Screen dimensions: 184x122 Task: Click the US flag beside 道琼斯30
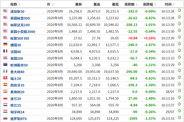5,11
